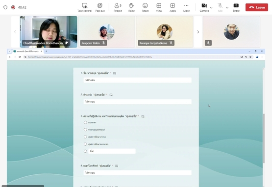Open the View layout options
Viewport: 272px width, 187px height.
pos(159,7)
